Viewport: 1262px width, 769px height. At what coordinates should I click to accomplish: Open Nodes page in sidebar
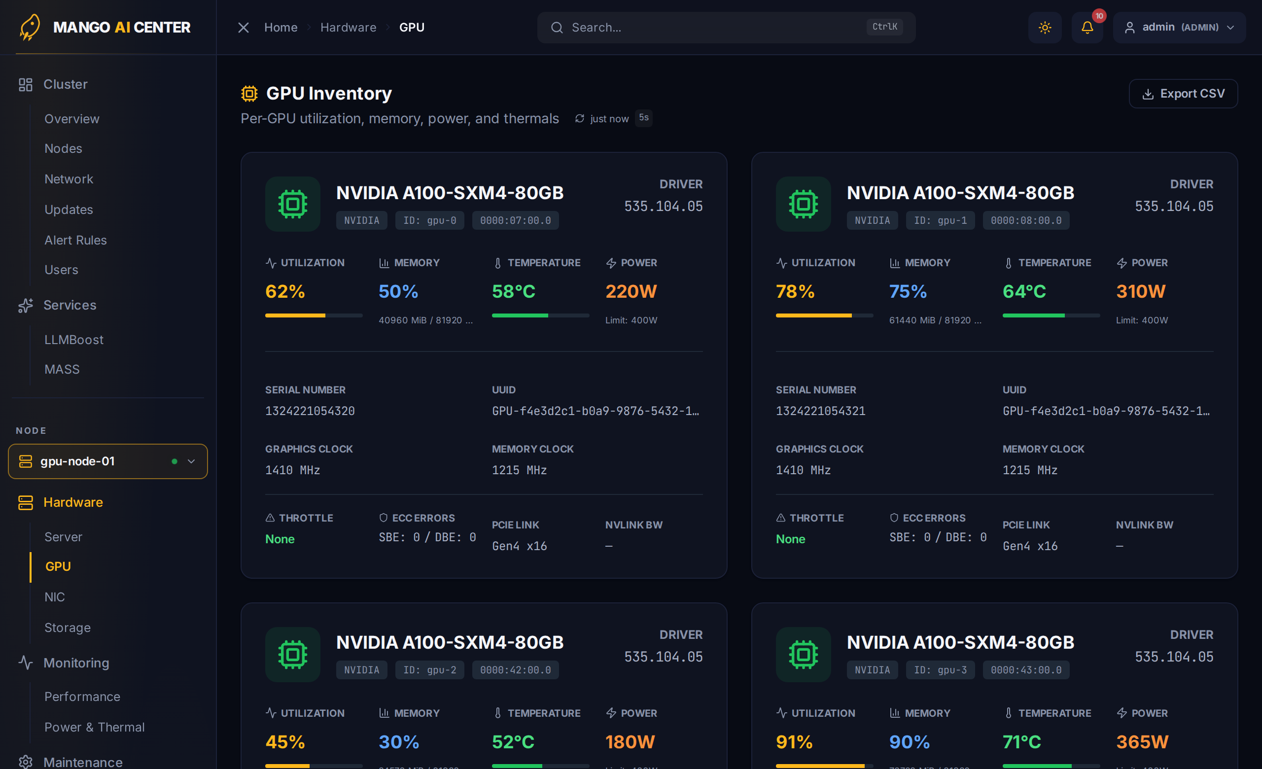click(x=63, y=148)
